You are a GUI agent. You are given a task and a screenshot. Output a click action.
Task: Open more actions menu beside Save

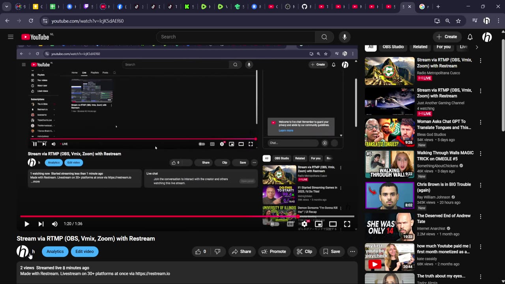tap(352, 251)
